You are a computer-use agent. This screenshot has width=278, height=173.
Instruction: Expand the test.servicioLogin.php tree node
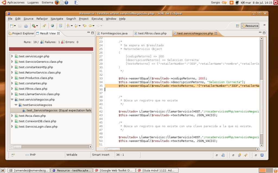(12, 56)
